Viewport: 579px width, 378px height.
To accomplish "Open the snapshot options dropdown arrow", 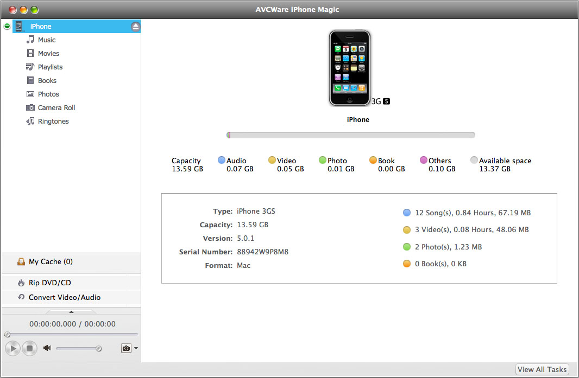I will [136, 348].
